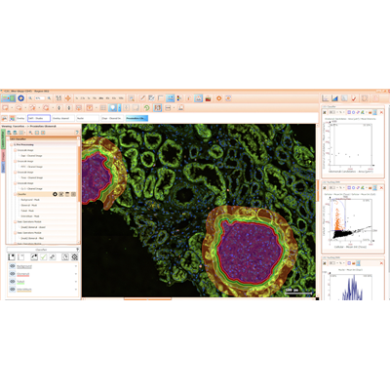Click the orange crosshair pan tool icon
Image resolution: width=390 pixels, height=390 pixels.
pos(68,98)
